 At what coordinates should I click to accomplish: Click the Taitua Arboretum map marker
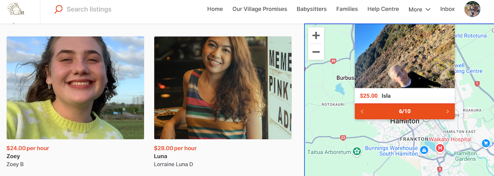coord(357,151)
